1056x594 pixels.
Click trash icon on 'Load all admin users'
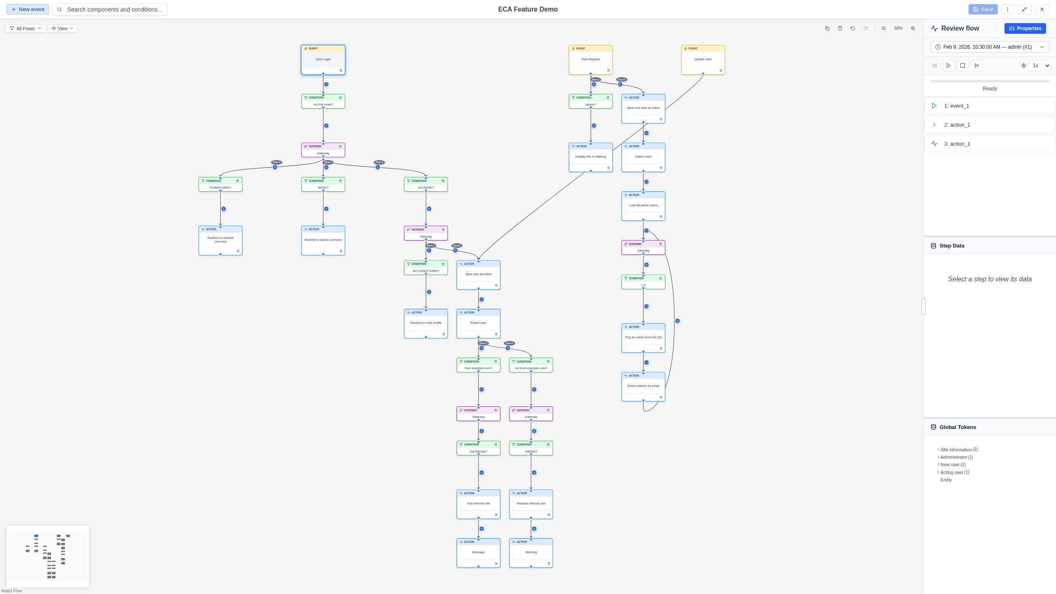[661, 217]
